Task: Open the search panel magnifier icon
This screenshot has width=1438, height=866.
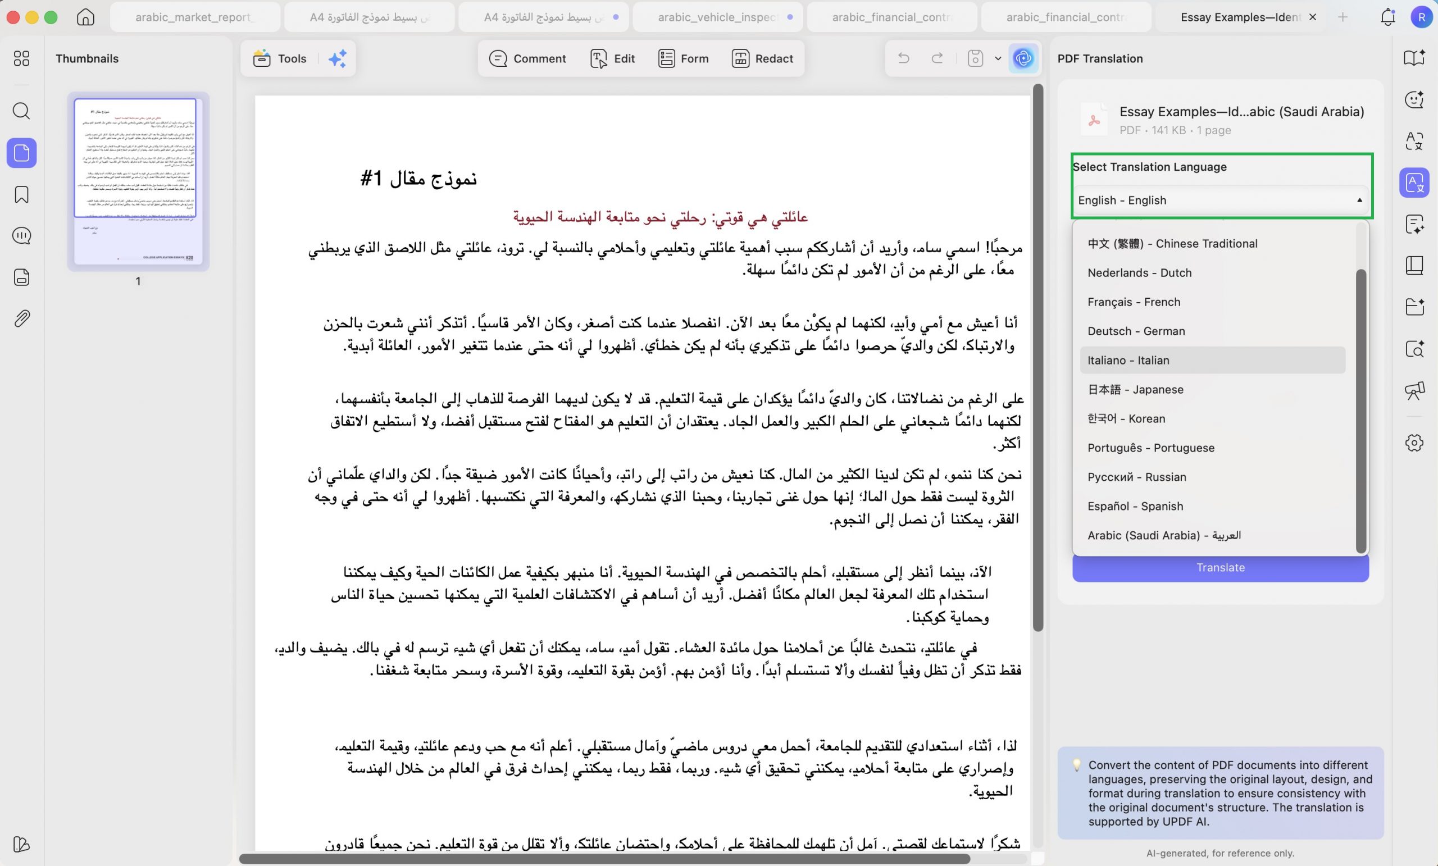Action: (x=21, y=111)
